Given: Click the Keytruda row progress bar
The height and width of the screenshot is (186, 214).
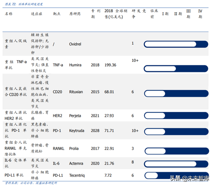Looking at the screenshot, I should (x=176, y=132).
